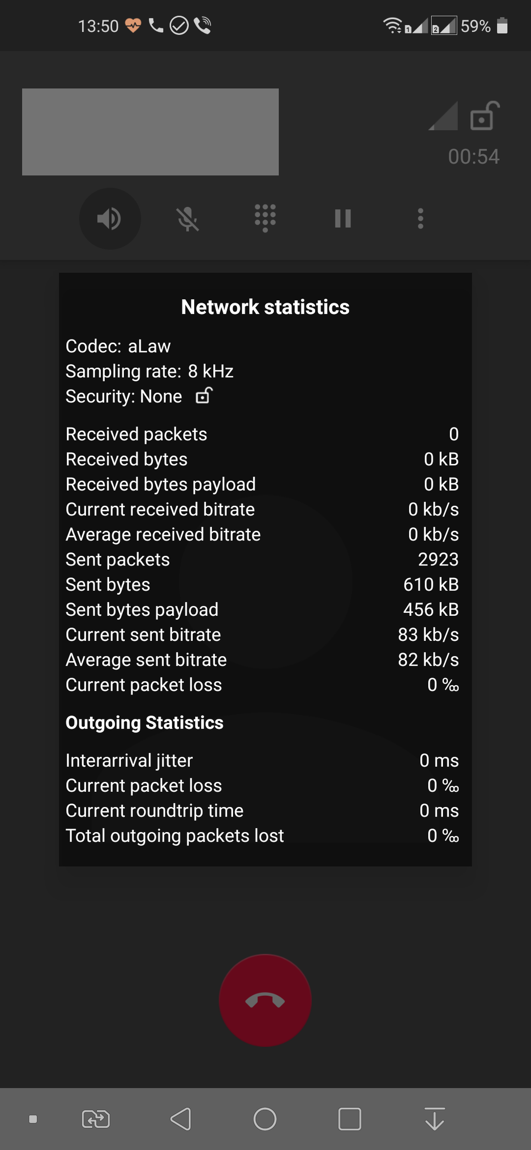This screenshot has height=1150, width=531.
Task: Expand status bar from battery indicator
Action: click(x=502, y=26)
